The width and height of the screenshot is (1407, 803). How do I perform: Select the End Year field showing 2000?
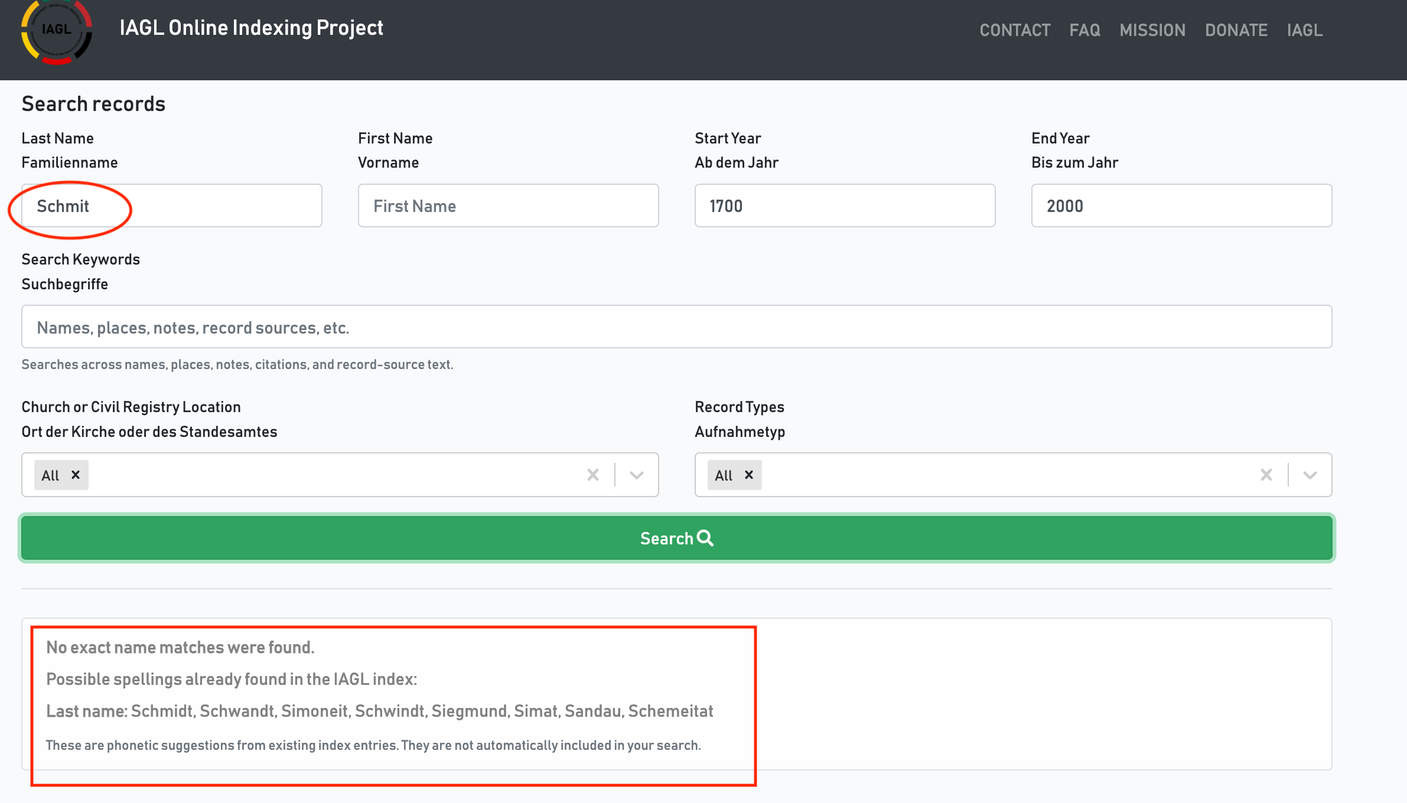[1182, 205]
